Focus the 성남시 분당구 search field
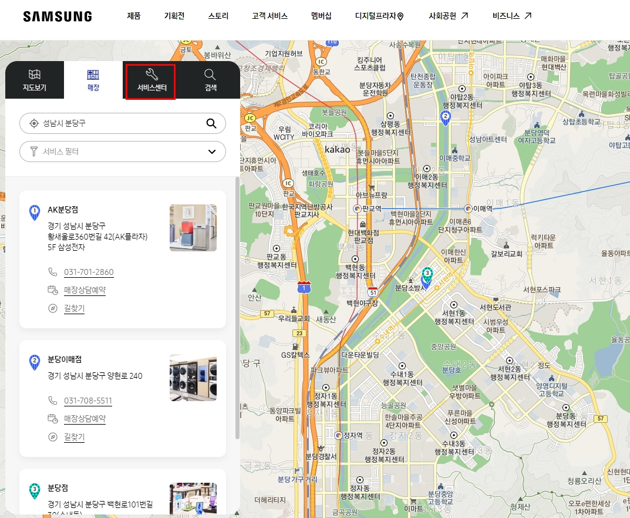The image size is (630, 518). [123, 123]
